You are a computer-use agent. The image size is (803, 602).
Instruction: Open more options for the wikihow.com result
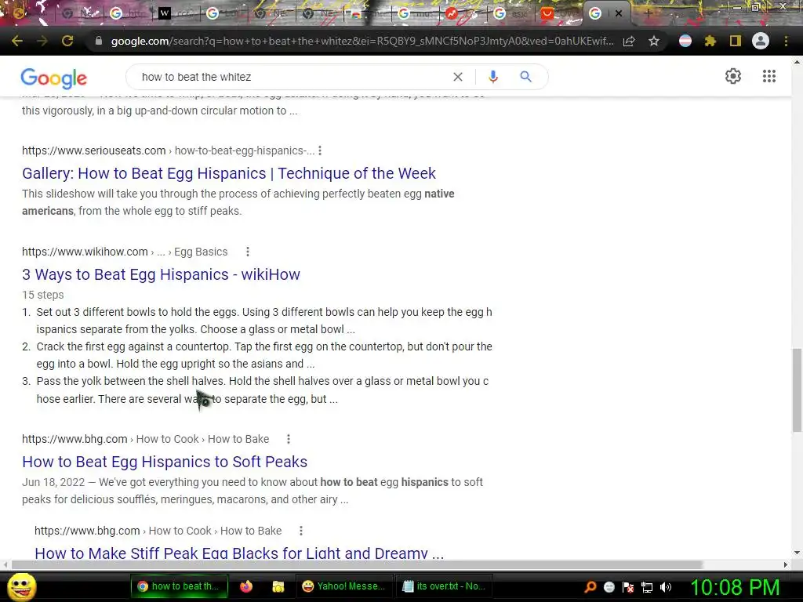pos(248,252)
